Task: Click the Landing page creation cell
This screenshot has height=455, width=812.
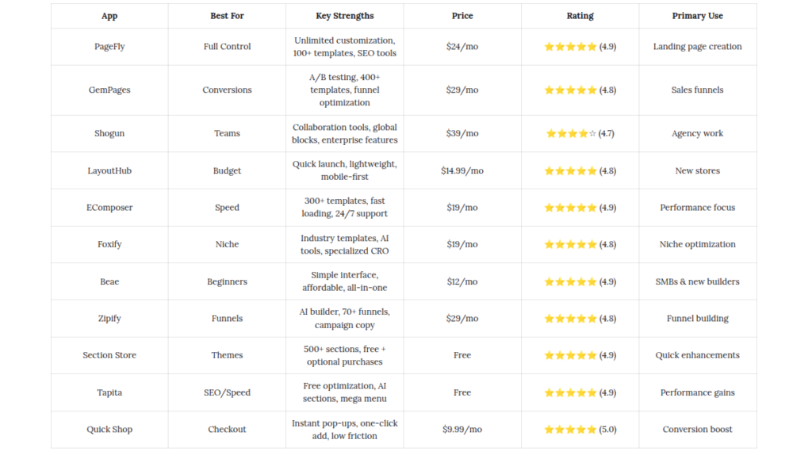Action: [x=697, y=47]
